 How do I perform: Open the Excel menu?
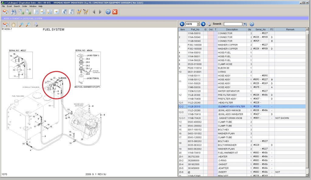pos(9,6)
